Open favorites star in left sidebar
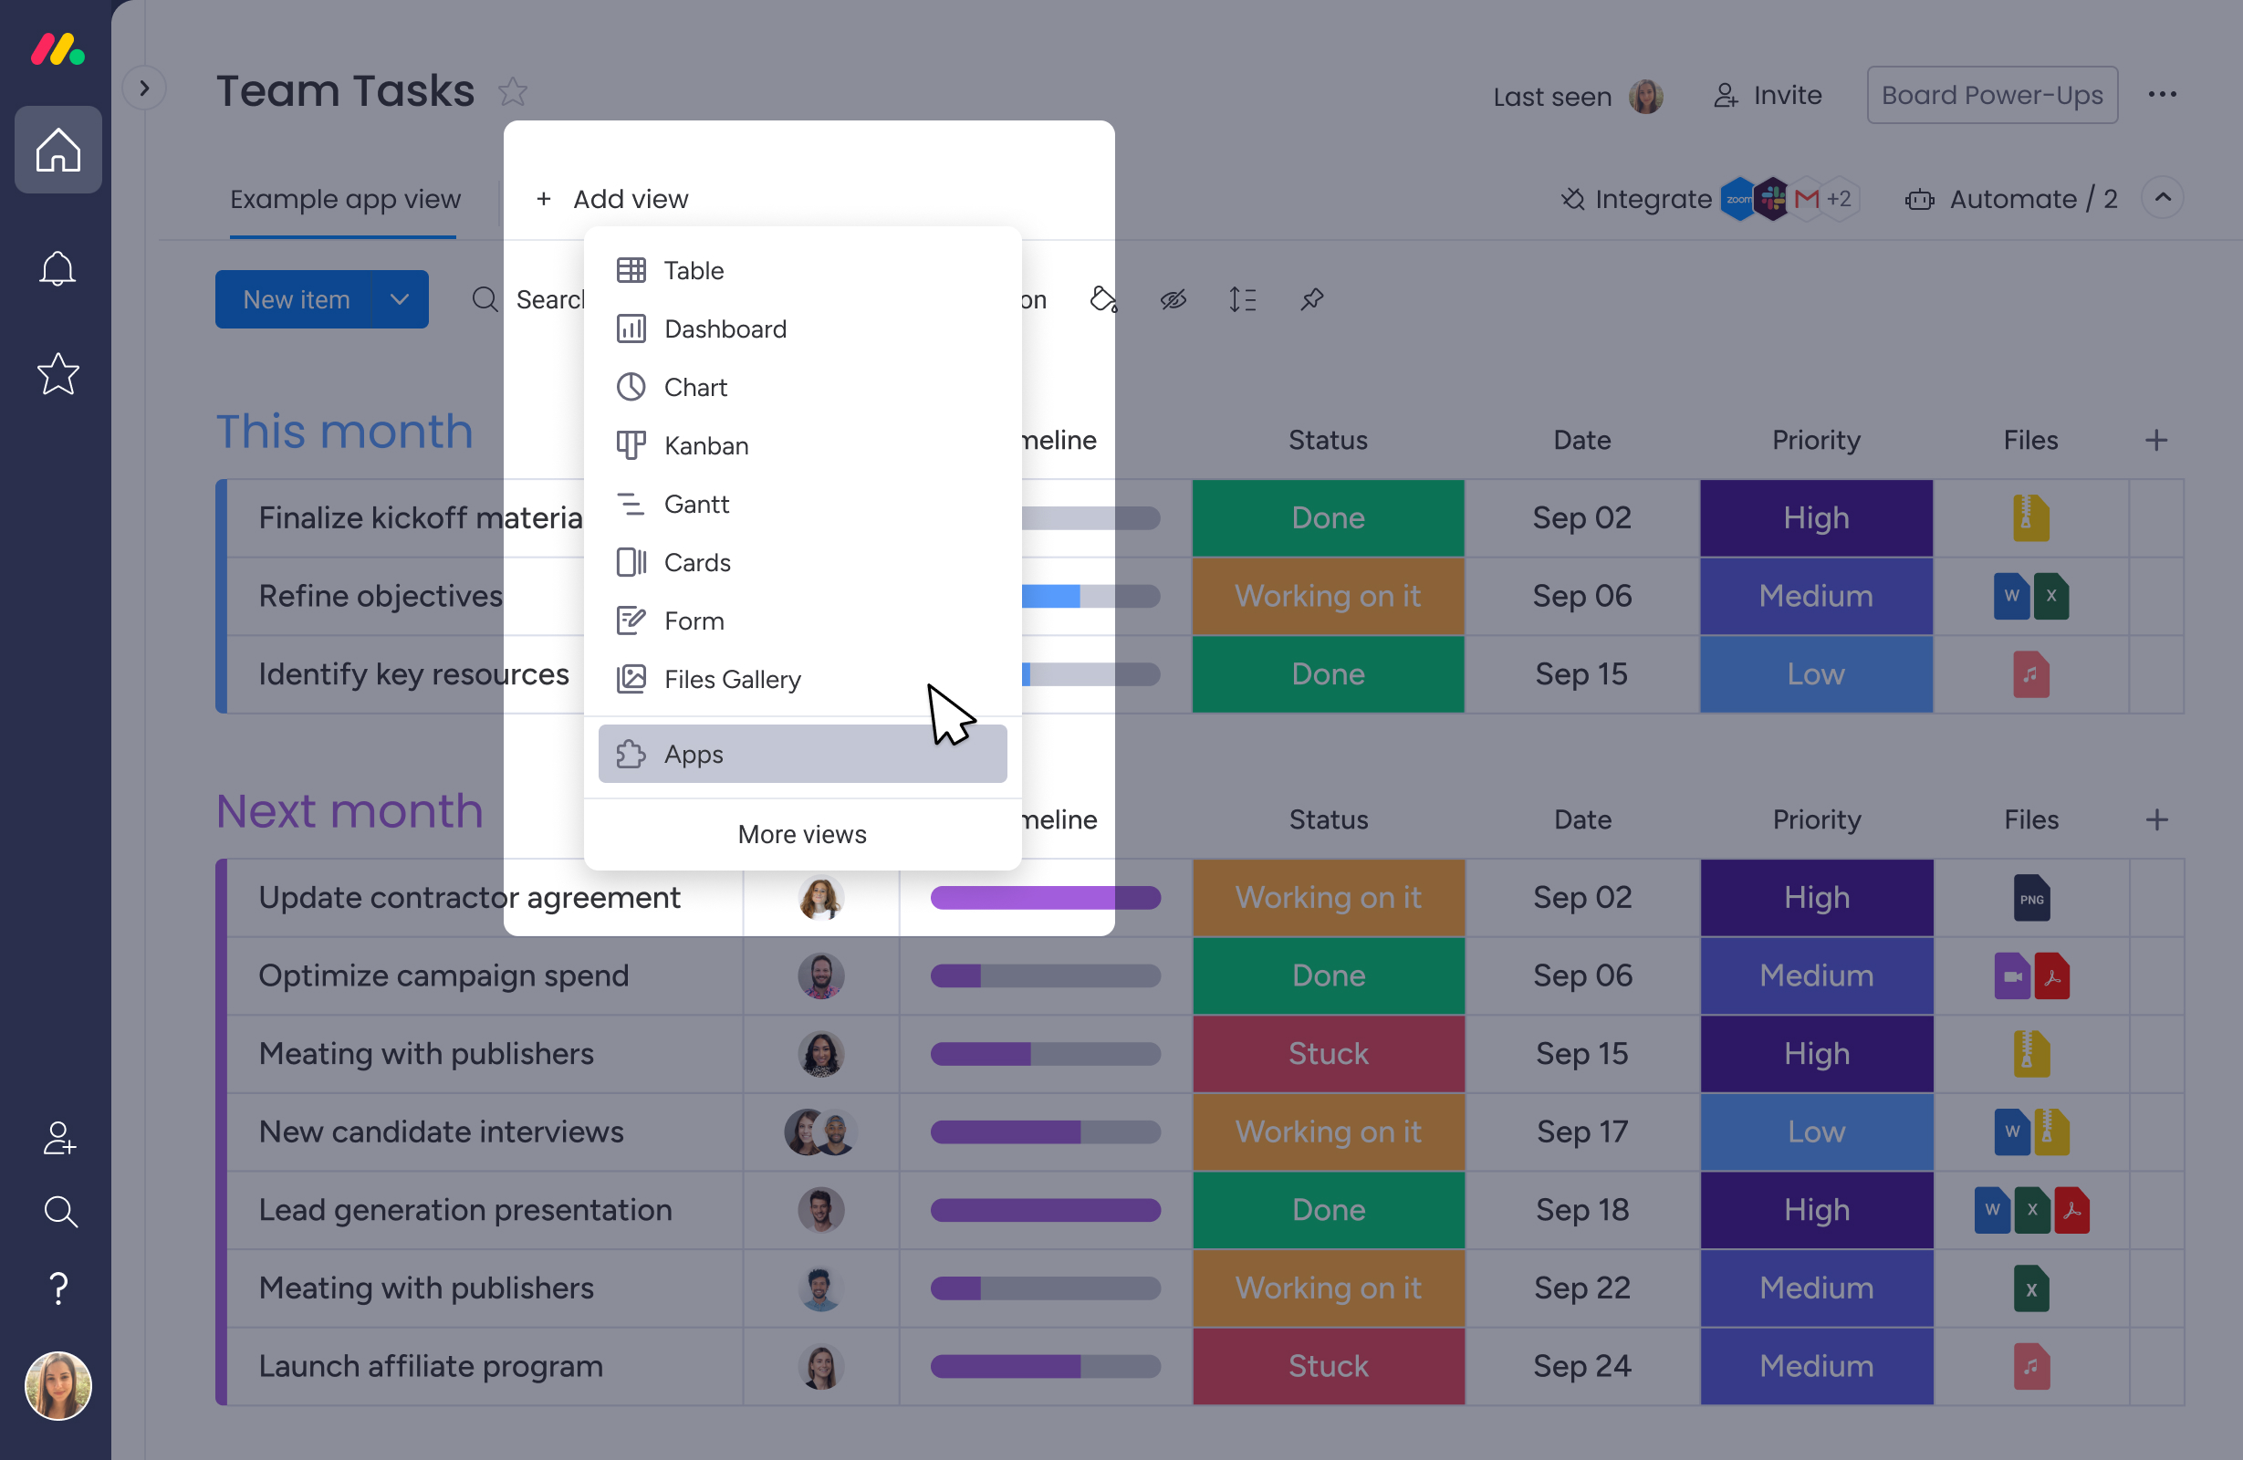This screenshot has width=2243, height=1460. pyautogui.click(x=57, y=374)
